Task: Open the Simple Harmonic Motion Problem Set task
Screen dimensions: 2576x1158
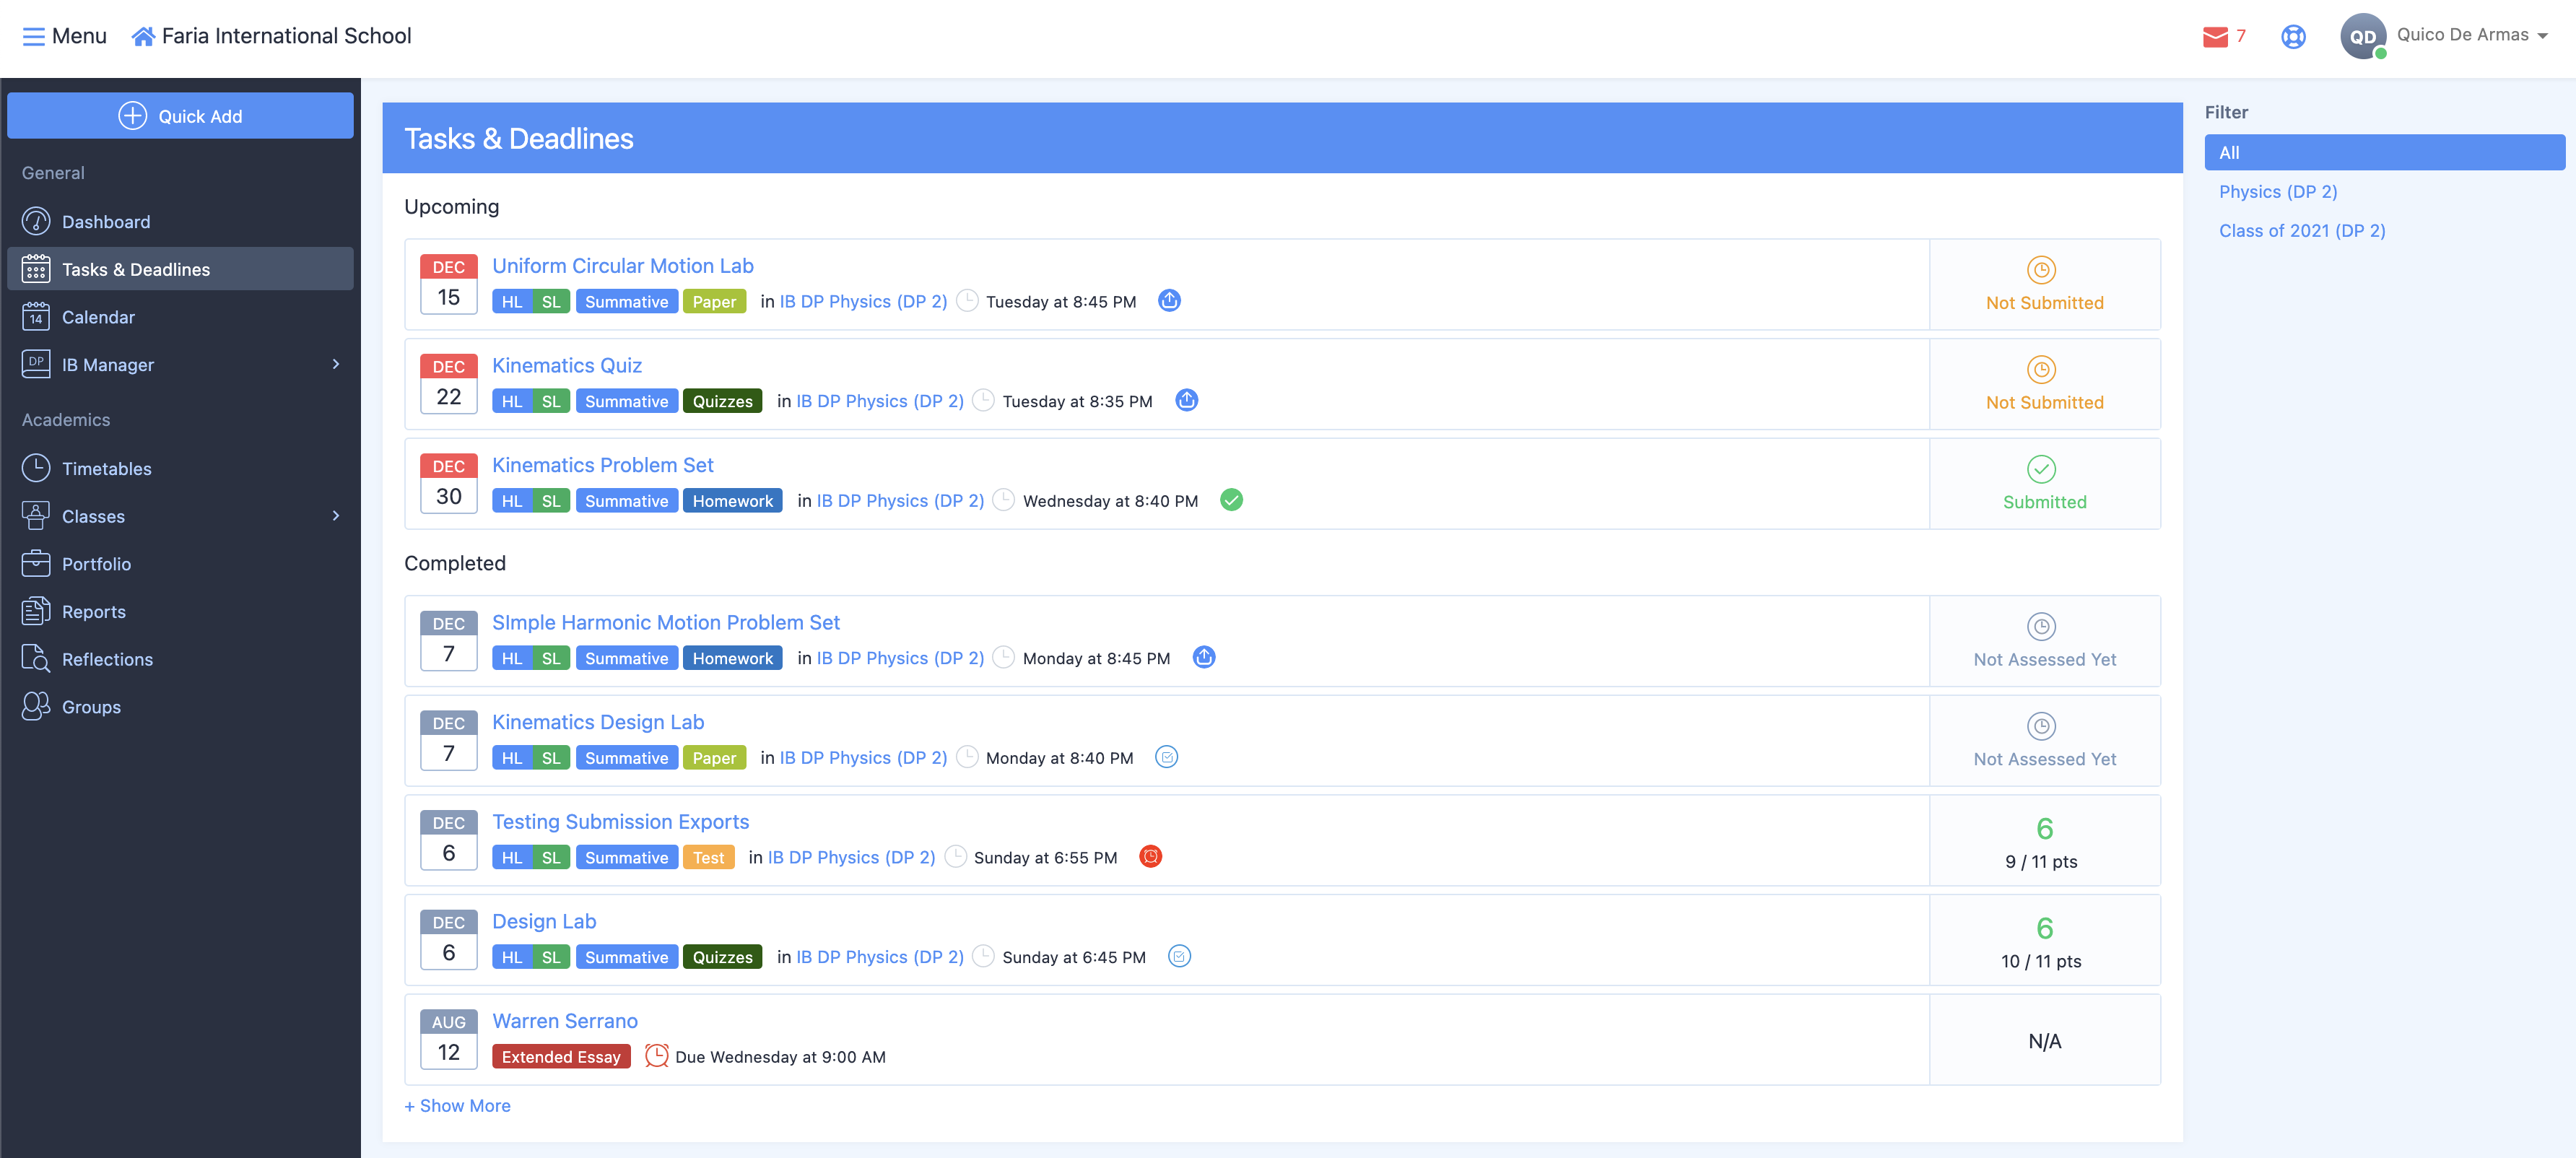Action: point(665,622)
